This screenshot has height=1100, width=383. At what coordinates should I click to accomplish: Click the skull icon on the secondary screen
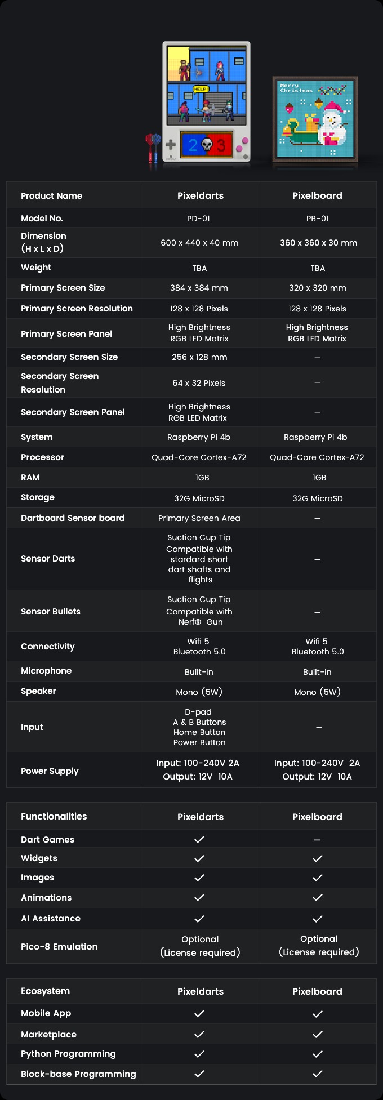click(x=207, y=145)
